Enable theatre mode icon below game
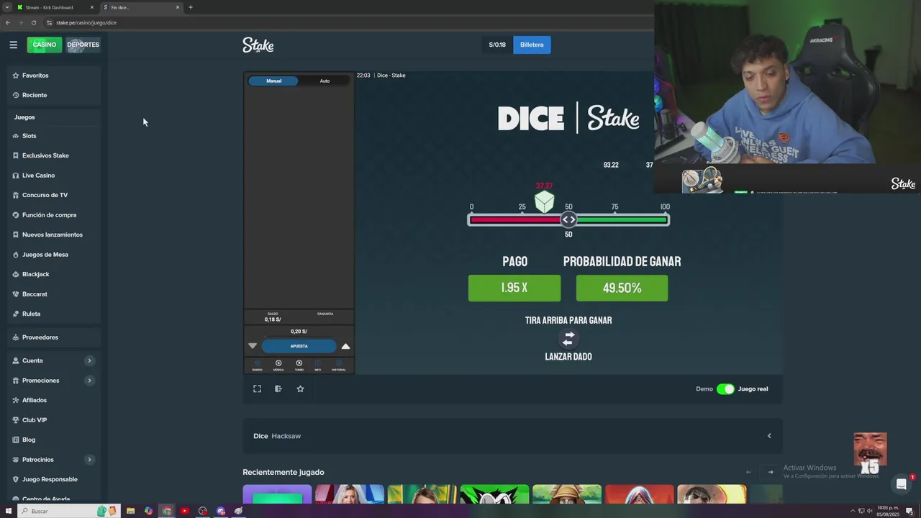921x518 pixels. (278, 388)
